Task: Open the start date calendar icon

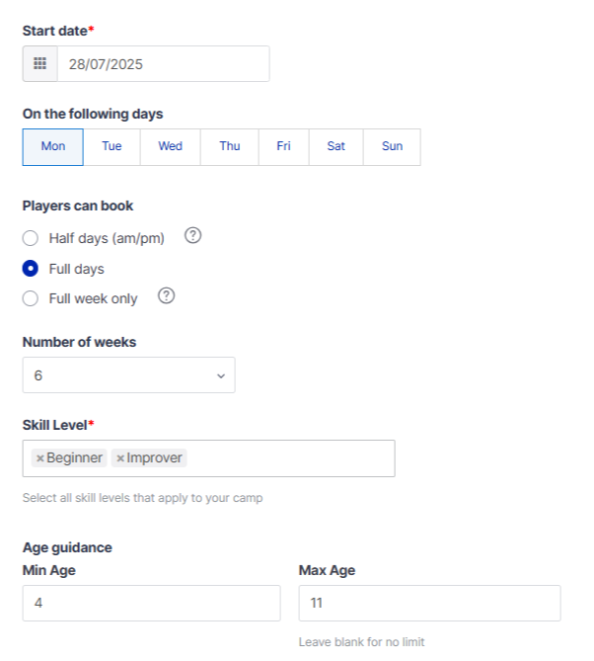Action: click(x=40, y=63)
